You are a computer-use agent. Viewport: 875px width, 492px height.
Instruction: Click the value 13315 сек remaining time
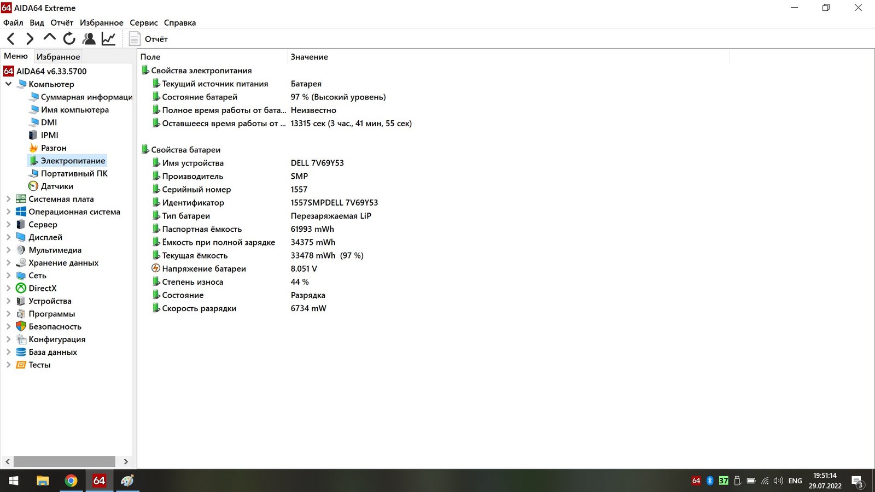[351, 124]
